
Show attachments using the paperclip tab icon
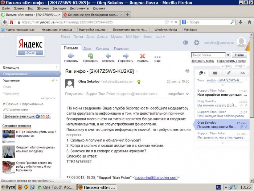[x=229, y=73]
